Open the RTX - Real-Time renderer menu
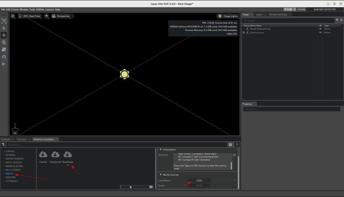 [x=29, y=16]
